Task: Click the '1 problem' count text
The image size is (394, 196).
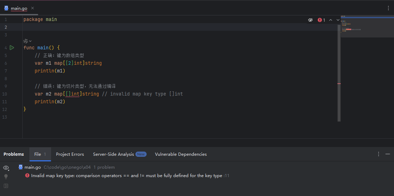Action: (x=104, y=167)
